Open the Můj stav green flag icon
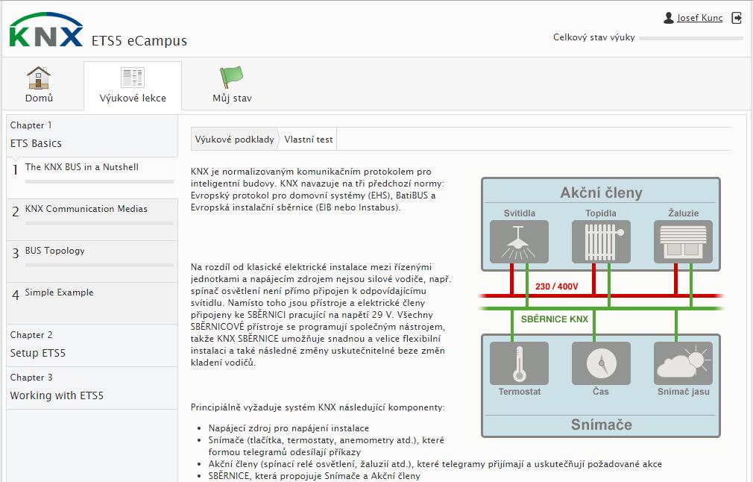 point(231,77)
